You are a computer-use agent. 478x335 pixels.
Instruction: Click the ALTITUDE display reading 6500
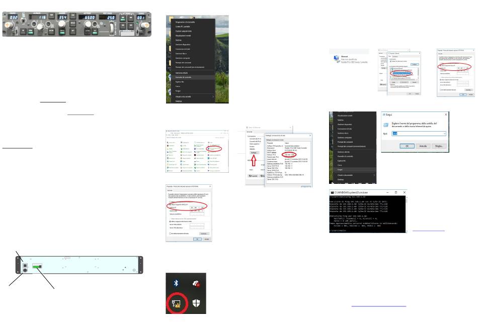[87, 17]
